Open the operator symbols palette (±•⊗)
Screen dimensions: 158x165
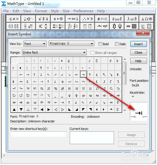pyautogui.click(x=58, y=19)
